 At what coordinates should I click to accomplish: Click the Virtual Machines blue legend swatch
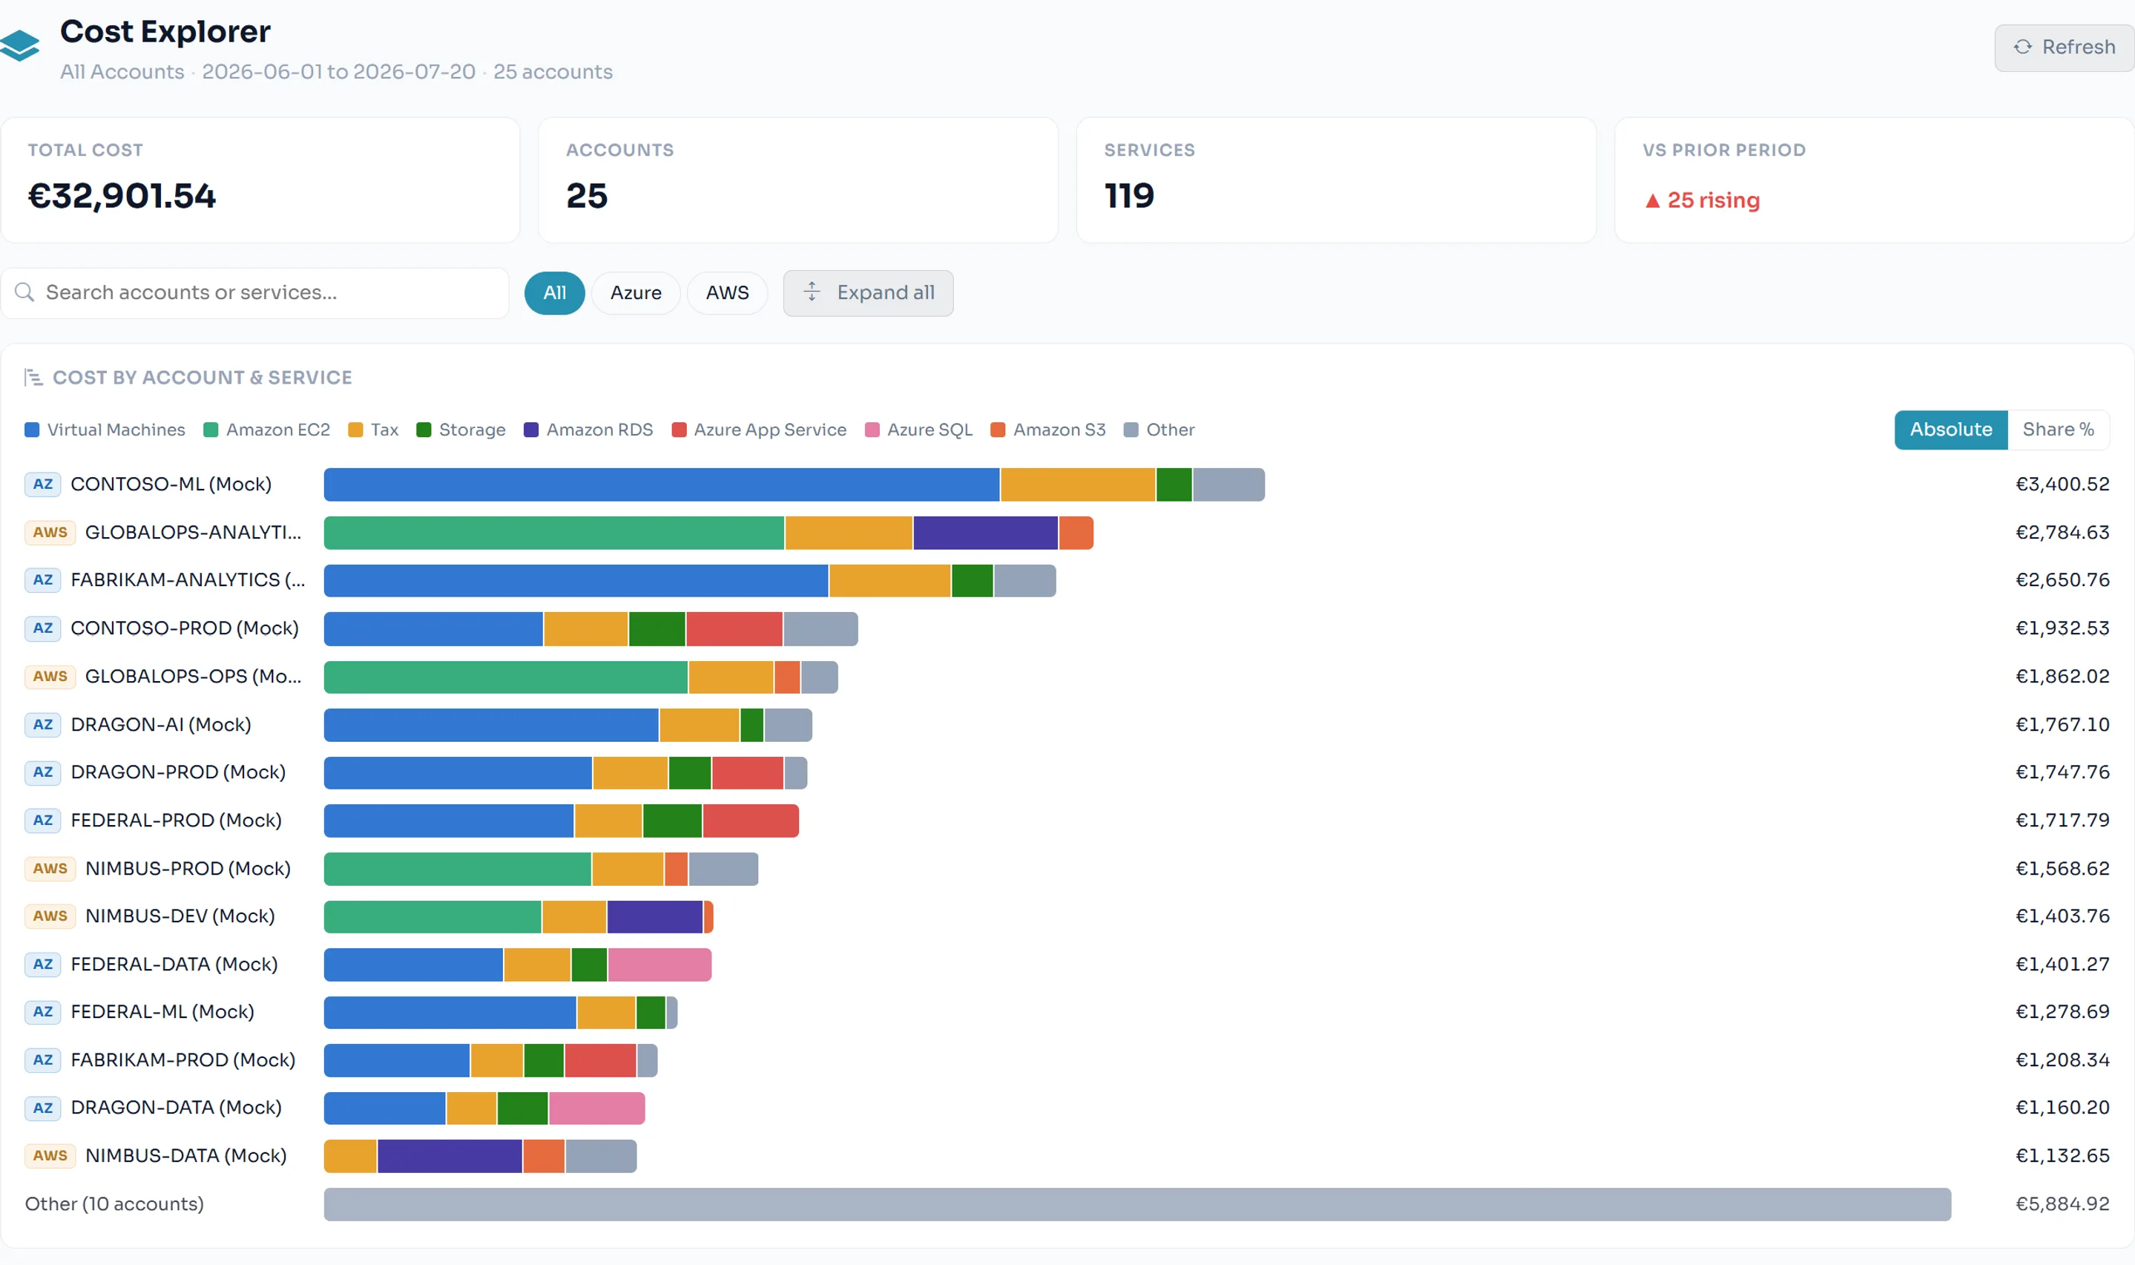click(33, 430)
